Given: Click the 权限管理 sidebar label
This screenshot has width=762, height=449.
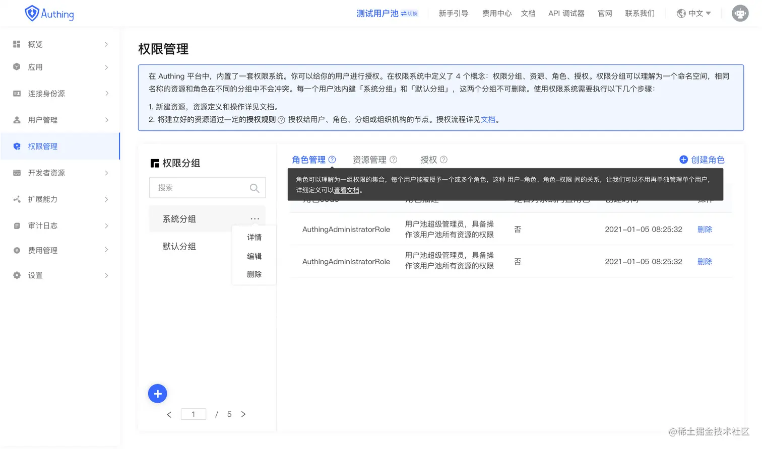Looking at the screenshot, I should [x=43, y=146].
